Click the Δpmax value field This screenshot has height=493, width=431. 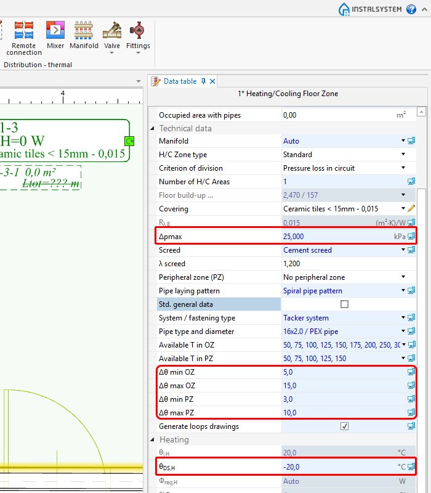336,237
